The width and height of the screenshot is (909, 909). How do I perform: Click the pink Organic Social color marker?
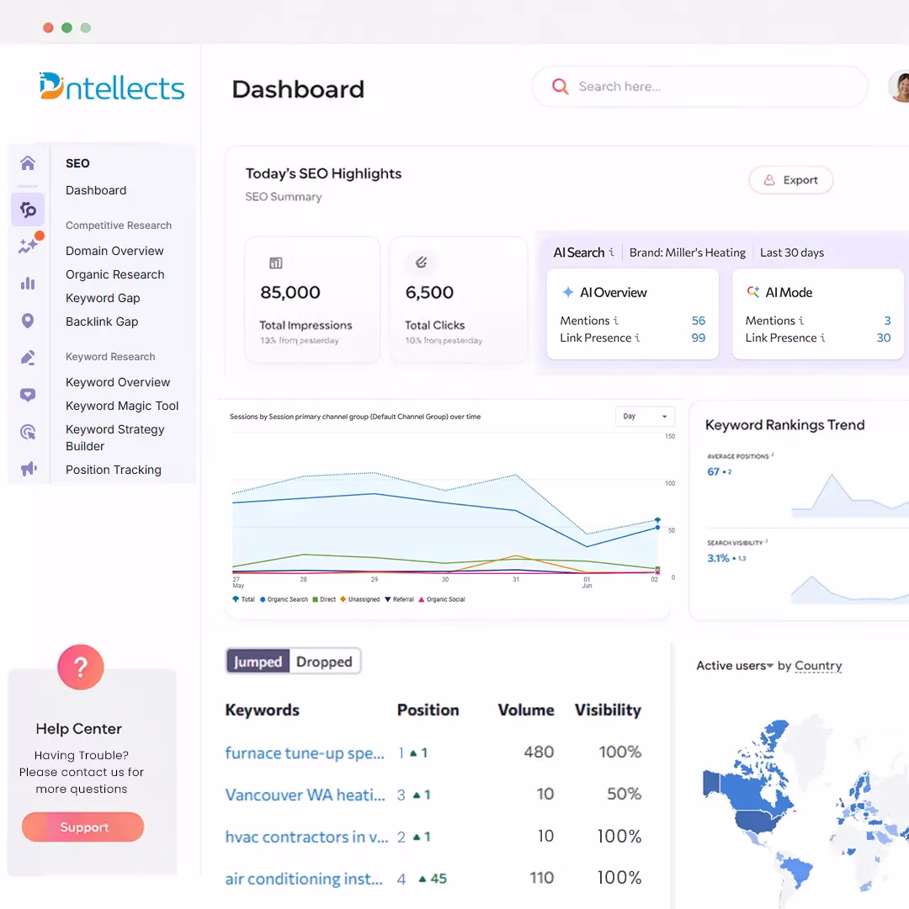(x=422, y=599)
